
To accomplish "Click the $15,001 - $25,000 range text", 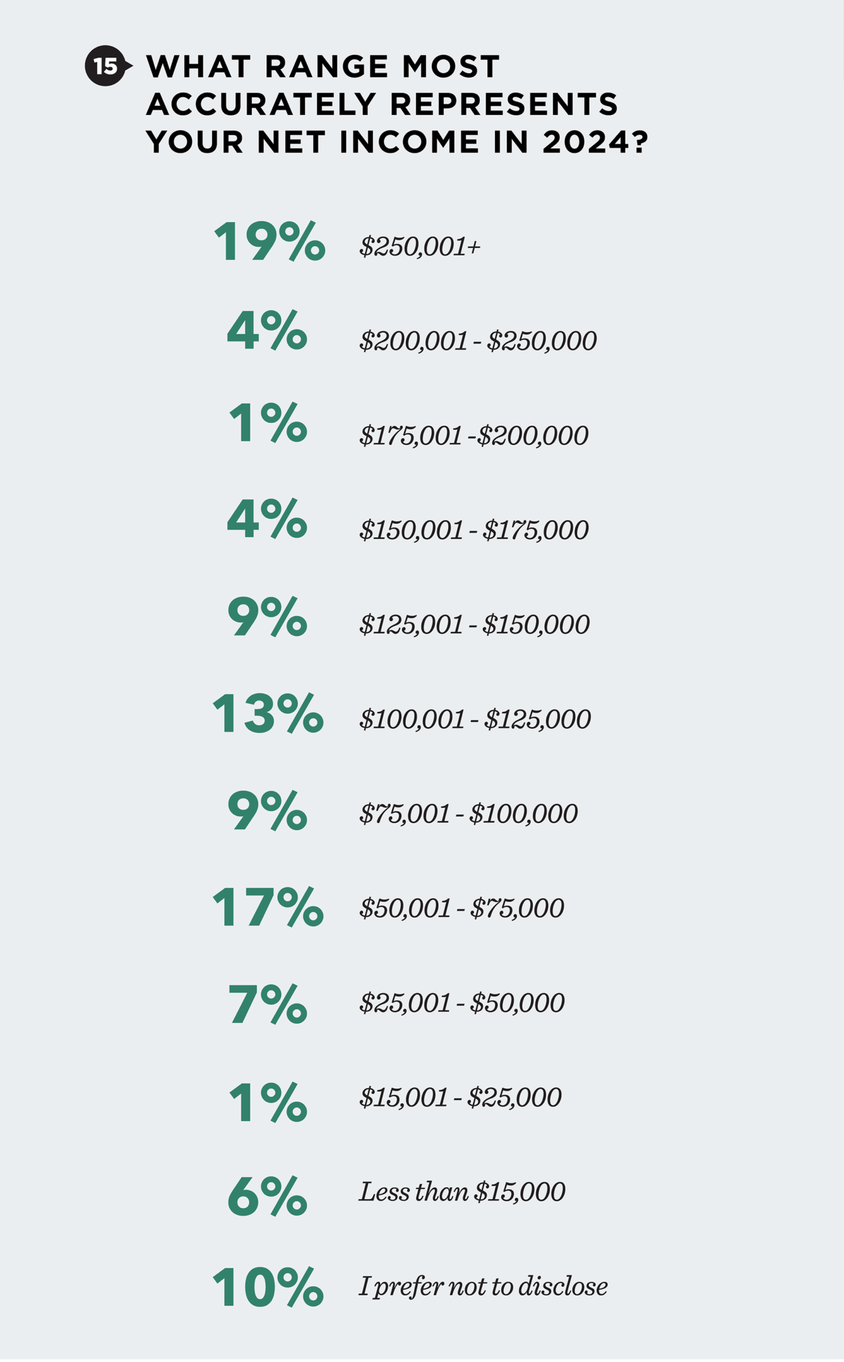I will (x=461, y=1097).
